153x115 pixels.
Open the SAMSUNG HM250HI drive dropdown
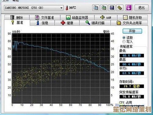(34, 8)
